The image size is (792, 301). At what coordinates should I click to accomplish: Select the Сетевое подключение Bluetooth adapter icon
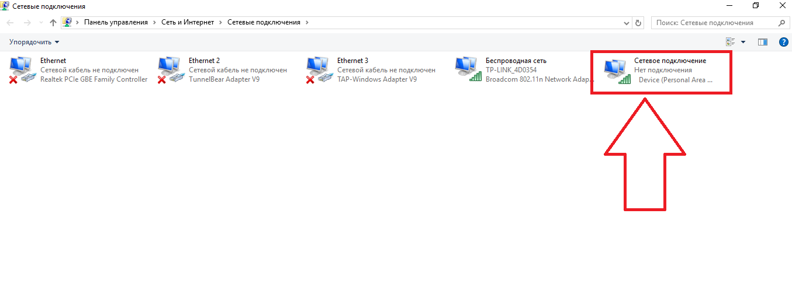[x=617, y=71]
